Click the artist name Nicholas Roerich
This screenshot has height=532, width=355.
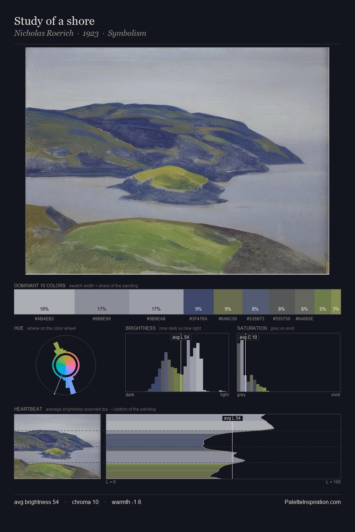click(x=44, y=33)
